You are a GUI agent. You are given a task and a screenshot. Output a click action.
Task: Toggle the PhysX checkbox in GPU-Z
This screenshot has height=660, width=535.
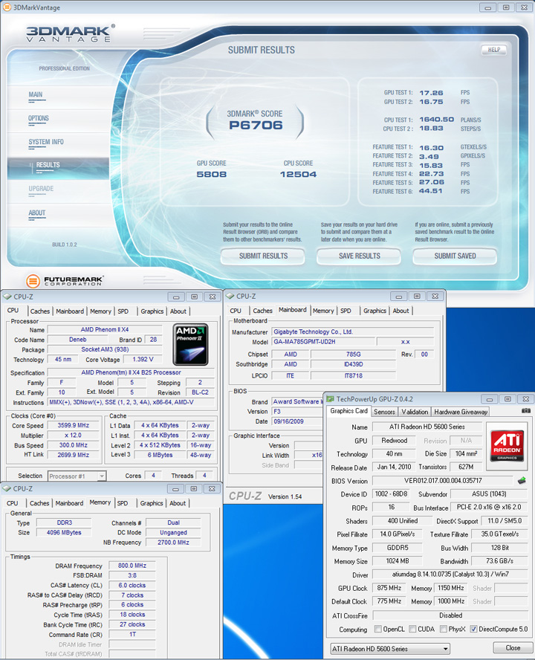tap(444, 629)
